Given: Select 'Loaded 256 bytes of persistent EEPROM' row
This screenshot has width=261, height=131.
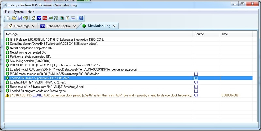Looking at the screenshot, I should (128, 78).
